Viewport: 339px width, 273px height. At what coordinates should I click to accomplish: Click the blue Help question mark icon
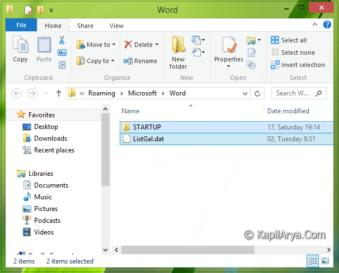(x=327, y=25)
